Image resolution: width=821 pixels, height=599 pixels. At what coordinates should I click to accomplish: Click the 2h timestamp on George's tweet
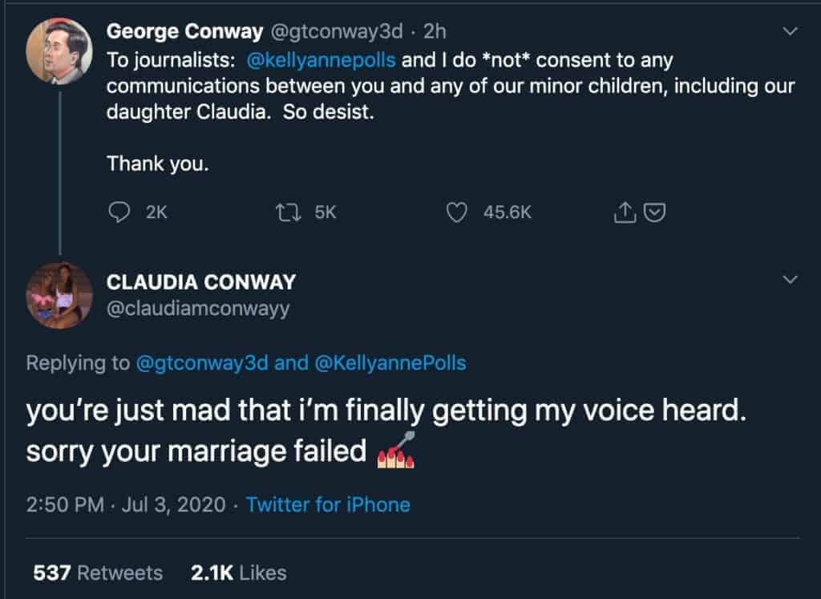point(435,31)
